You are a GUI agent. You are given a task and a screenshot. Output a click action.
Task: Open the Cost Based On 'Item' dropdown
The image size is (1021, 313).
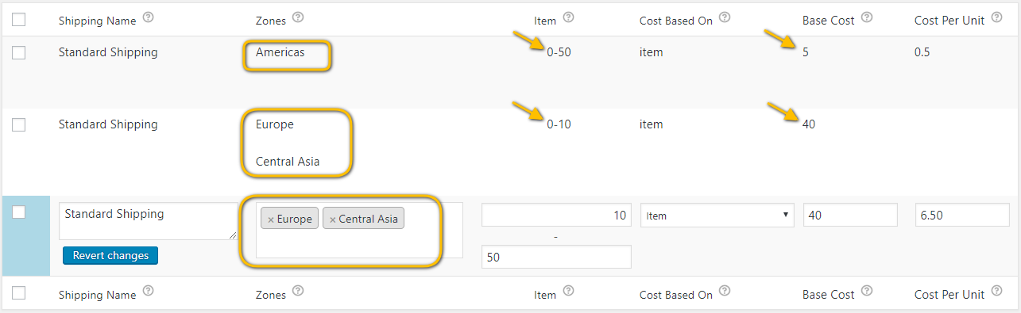[717, 215]
